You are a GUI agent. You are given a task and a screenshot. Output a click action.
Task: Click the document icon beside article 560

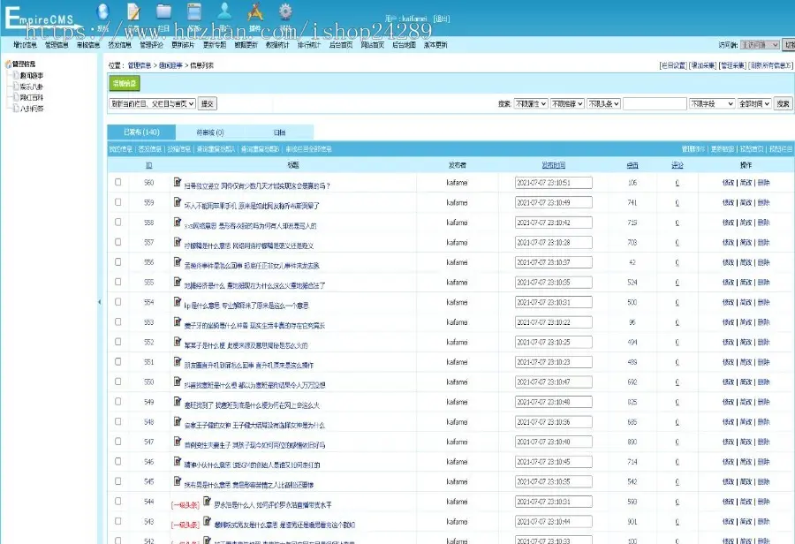pyautogui.click(x=178, y=182)
